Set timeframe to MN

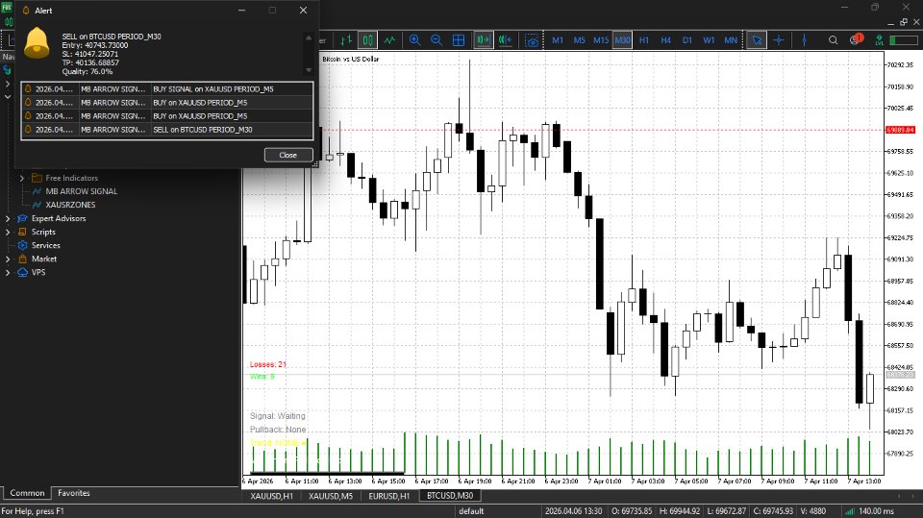(731, 40)
